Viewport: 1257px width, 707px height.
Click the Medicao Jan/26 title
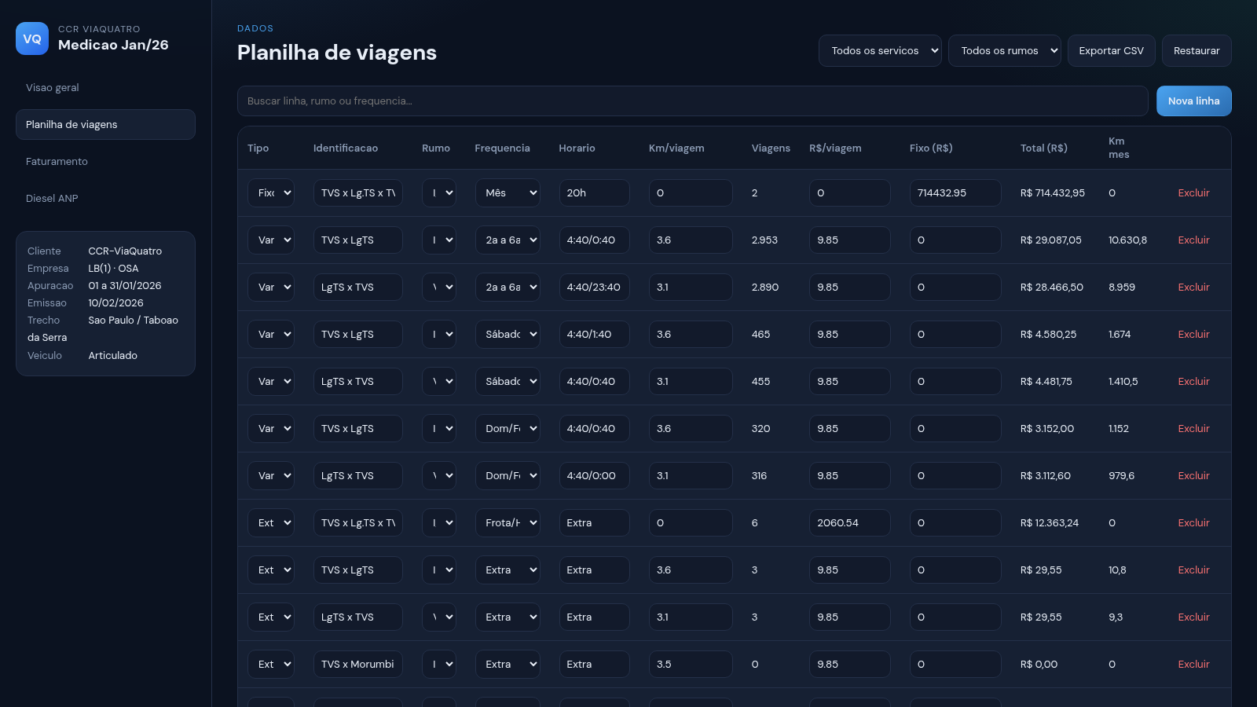(x=113, y=45)
